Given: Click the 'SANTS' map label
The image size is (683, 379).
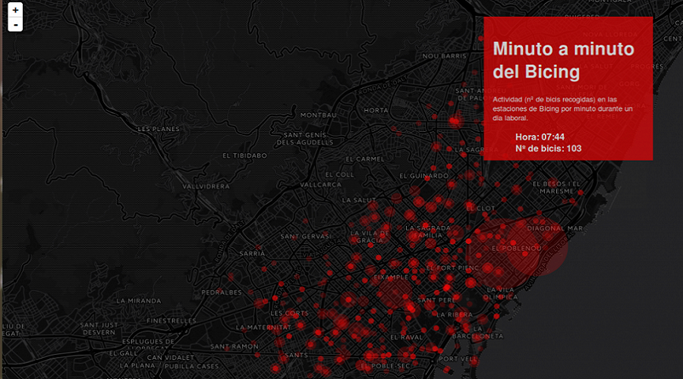Looking at the screenshot, I should click(296, 355).
